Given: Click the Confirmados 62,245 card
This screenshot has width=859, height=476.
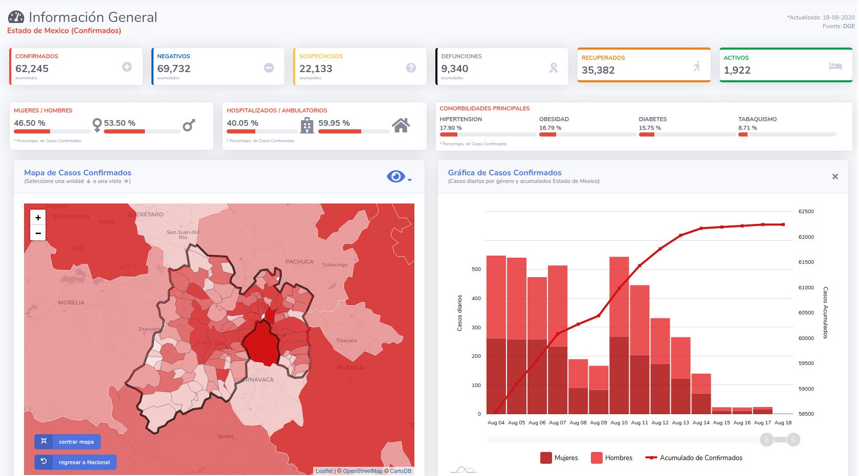Looking at the screenshot, I should (76, 66).
